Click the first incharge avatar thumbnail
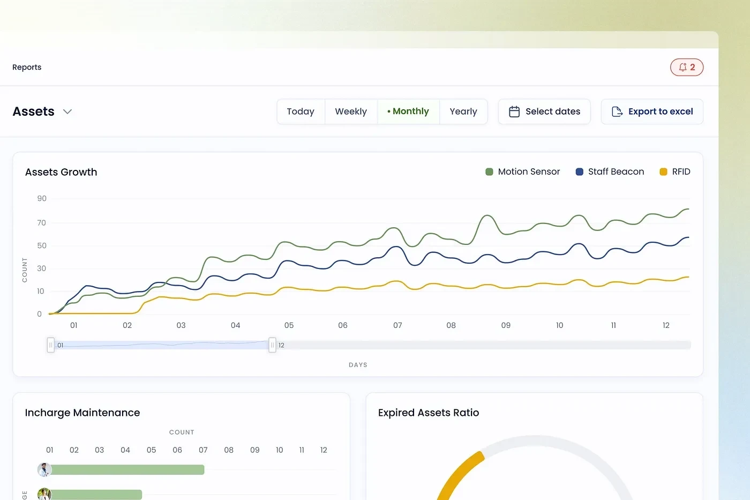 (44, 469)
